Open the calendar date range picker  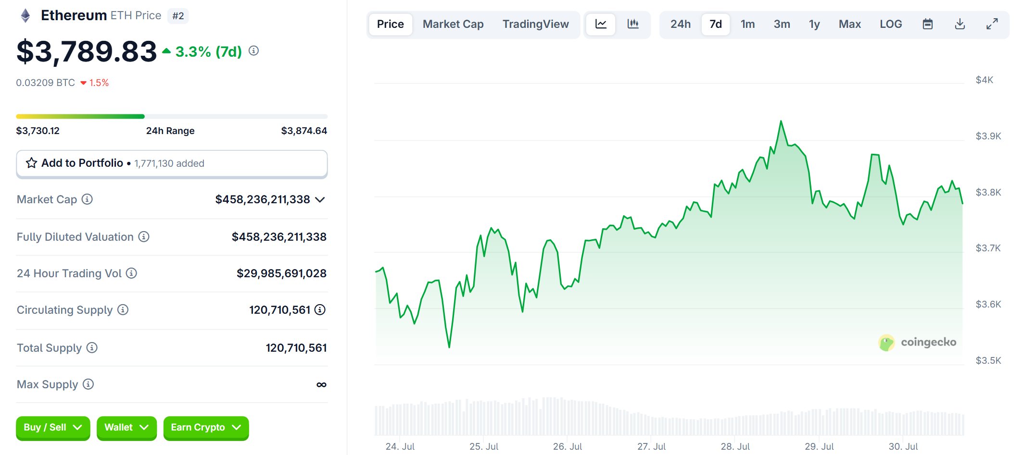(928, 24)
